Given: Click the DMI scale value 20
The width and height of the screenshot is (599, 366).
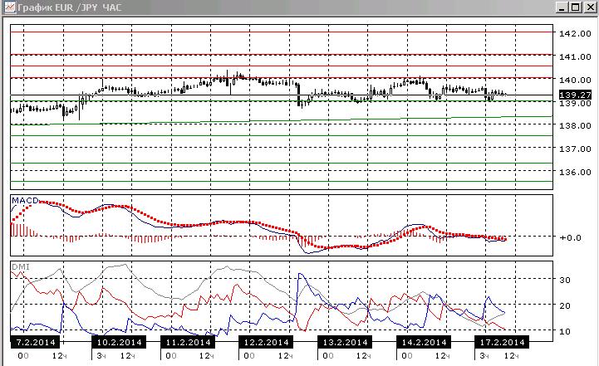Looking at the screenshot, I should [x=565, y=305].
